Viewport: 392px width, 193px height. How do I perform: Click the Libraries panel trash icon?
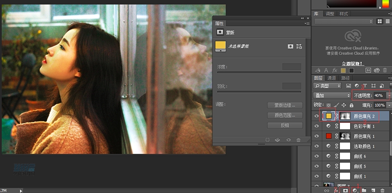click(385, 70)
